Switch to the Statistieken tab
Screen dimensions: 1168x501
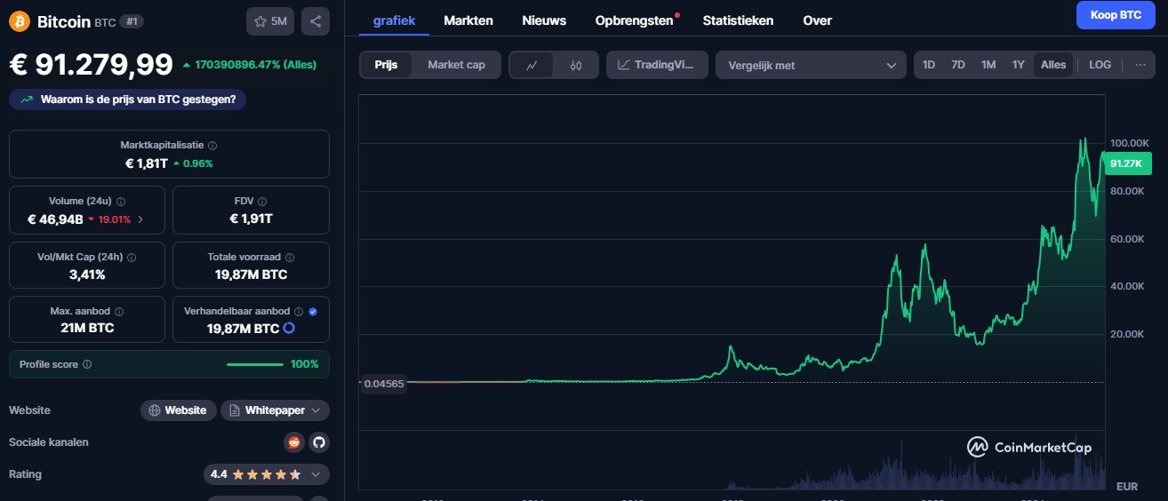point(738,20)
